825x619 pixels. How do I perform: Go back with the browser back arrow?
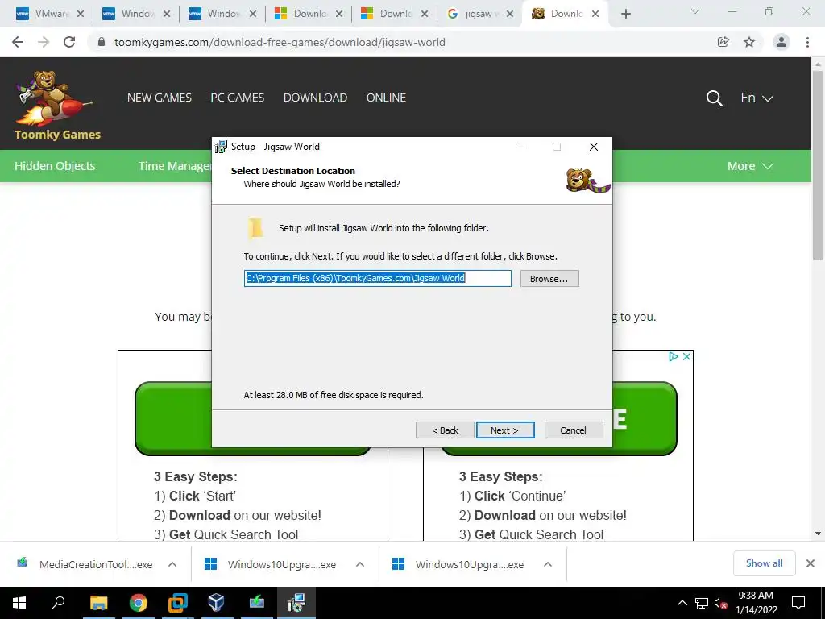[18, 42]
